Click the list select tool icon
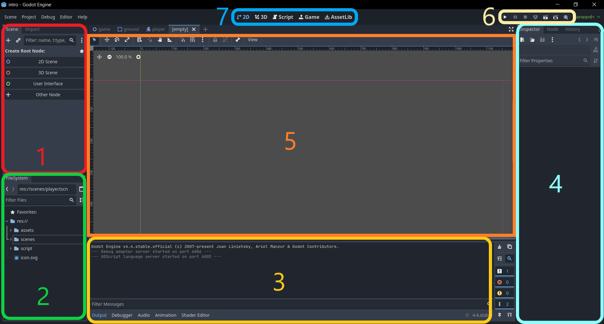 (x=140, y=40)
